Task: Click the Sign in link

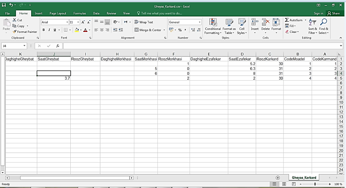Action: pyautogui.click(x=319, y=13)
